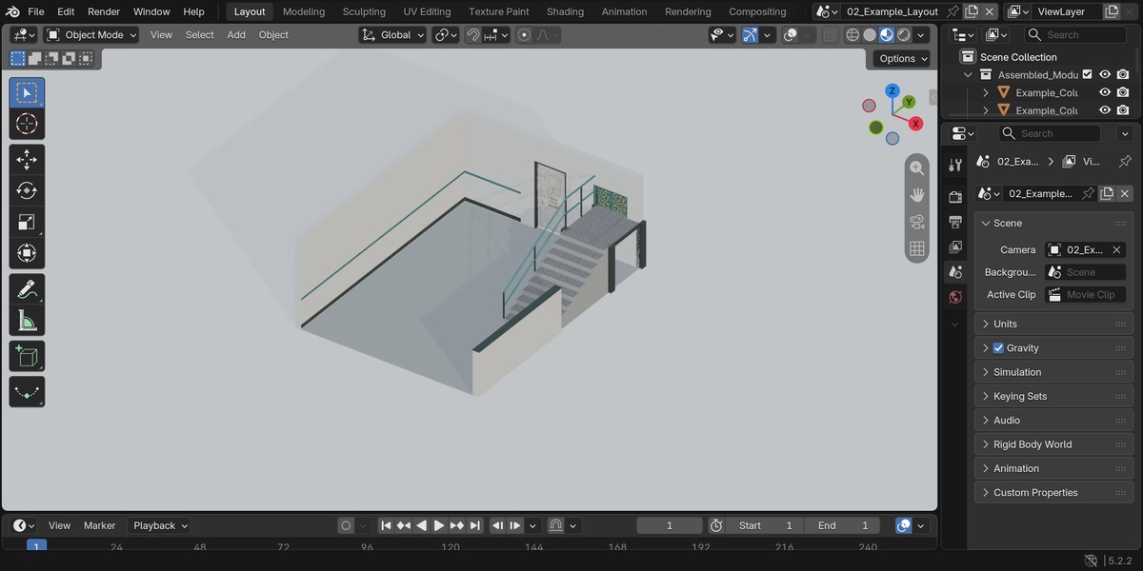
Task: Play the animation forward
Action: (x=439, y=525)
